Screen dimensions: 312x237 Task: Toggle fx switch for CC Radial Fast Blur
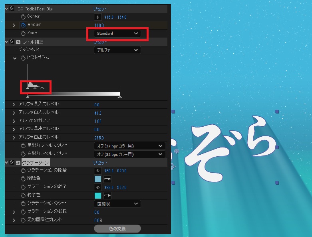click(12, 8)
